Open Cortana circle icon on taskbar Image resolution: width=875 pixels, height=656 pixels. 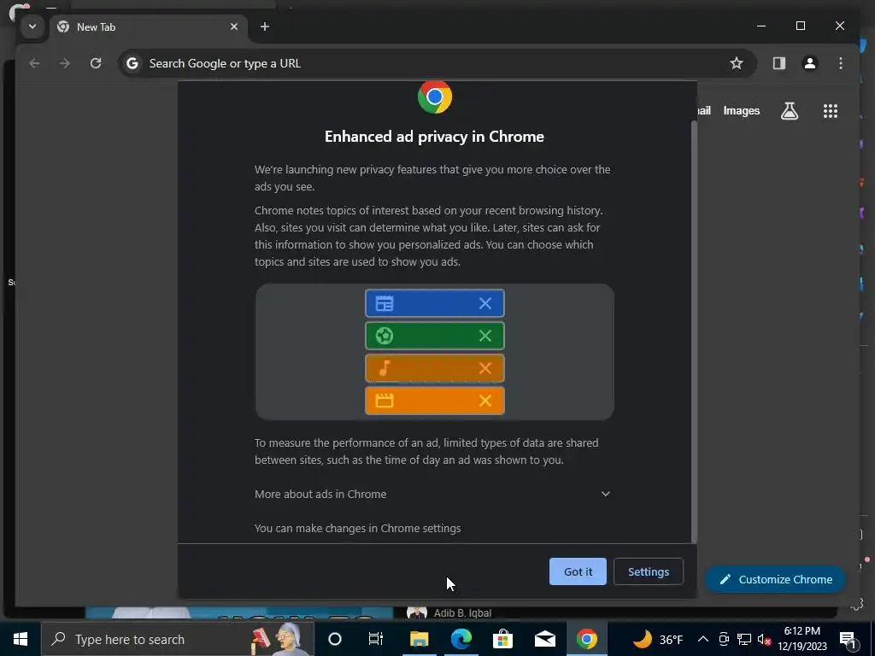pyautogui.click(x=335, y=639)
